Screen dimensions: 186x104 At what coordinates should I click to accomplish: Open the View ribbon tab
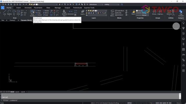point(48,8)
